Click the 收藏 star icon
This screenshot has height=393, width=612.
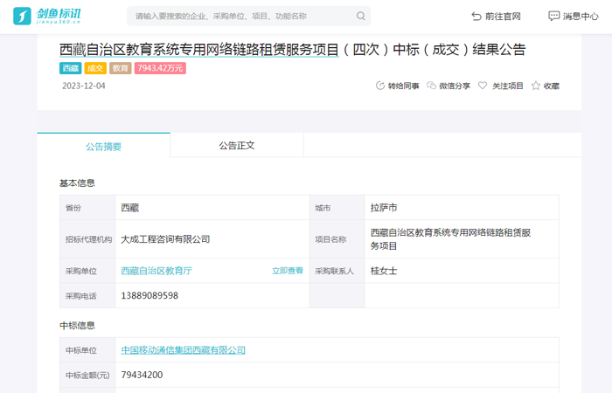pos(535,86)
